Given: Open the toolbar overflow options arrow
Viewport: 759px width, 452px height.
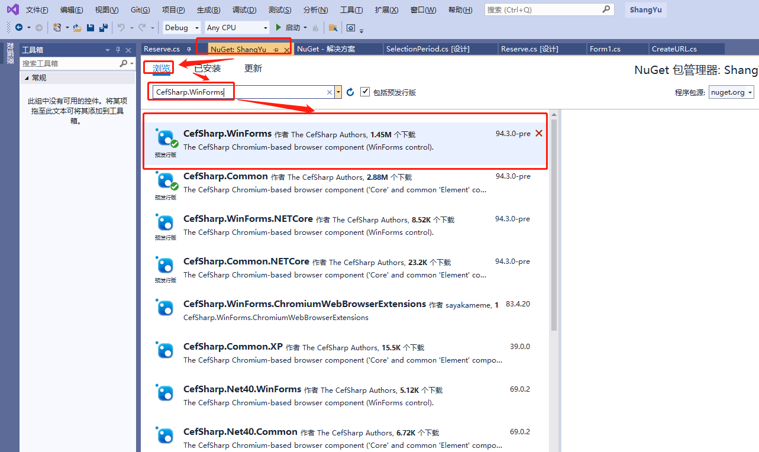Looking at the screenshot, I should pos(361,30).
